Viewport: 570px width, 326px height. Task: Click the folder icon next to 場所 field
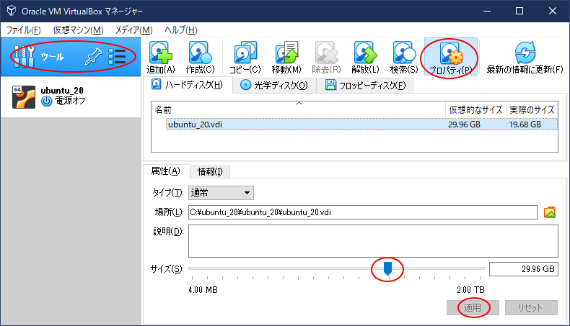coord(550,212)
